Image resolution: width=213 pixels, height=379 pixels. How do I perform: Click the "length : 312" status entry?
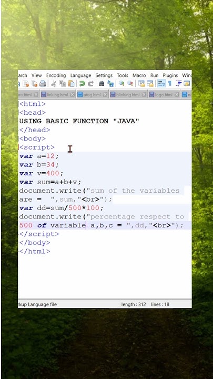pyautogui.click(x=134, y=304)
